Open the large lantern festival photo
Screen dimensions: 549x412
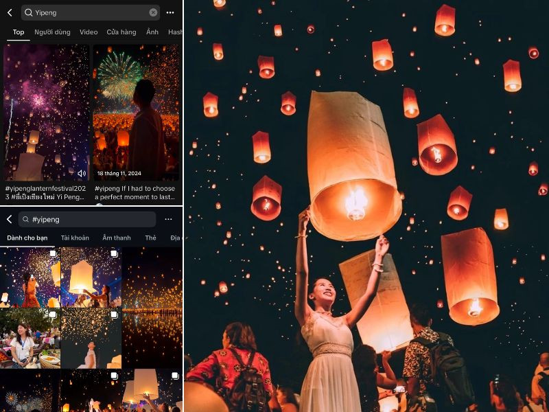click(366, 206)
